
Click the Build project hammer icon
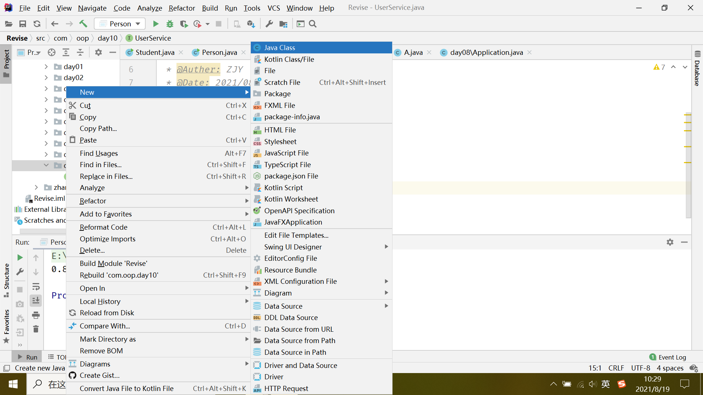[83, 24]
